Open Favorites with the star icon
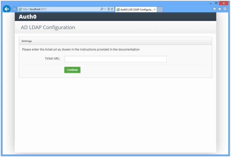Viewport: 231px width, 157px height. (x=220, y=9)
